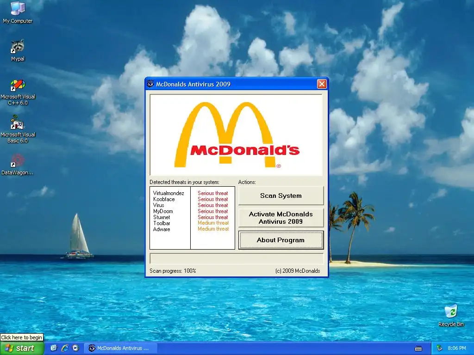Select Adware in the threats list
474x355 pixels.
pyautogui.click(x=162, y=229)
